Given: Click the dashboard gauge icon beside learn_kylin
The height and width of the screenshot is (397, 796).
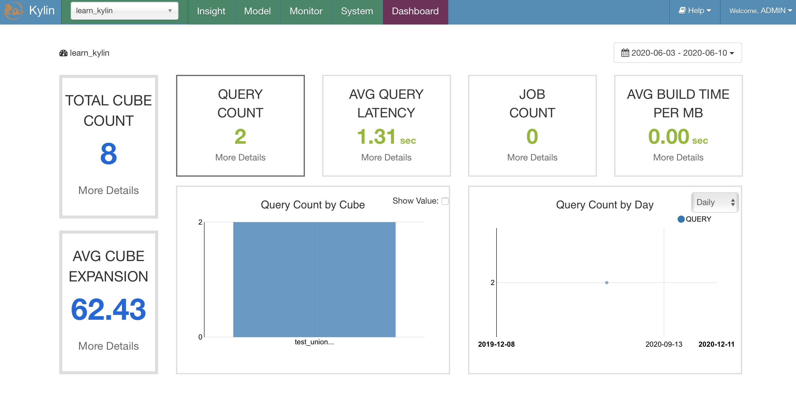Looking at the screenshot, I should [x=63, y=53].
